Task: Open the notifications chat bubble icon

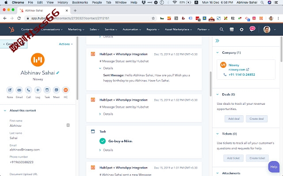Action: 252,29
